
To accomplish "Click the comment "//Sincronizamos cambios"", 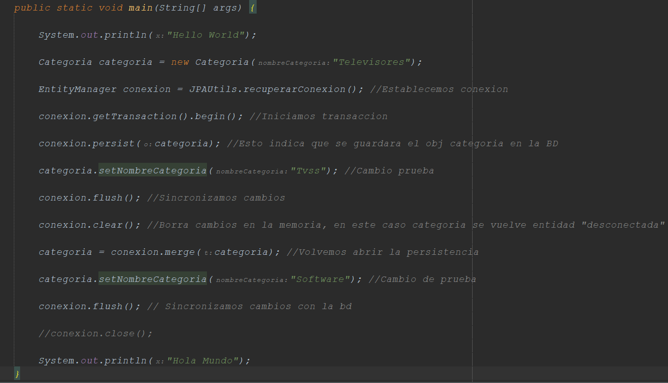I will [x=216, y=198].
